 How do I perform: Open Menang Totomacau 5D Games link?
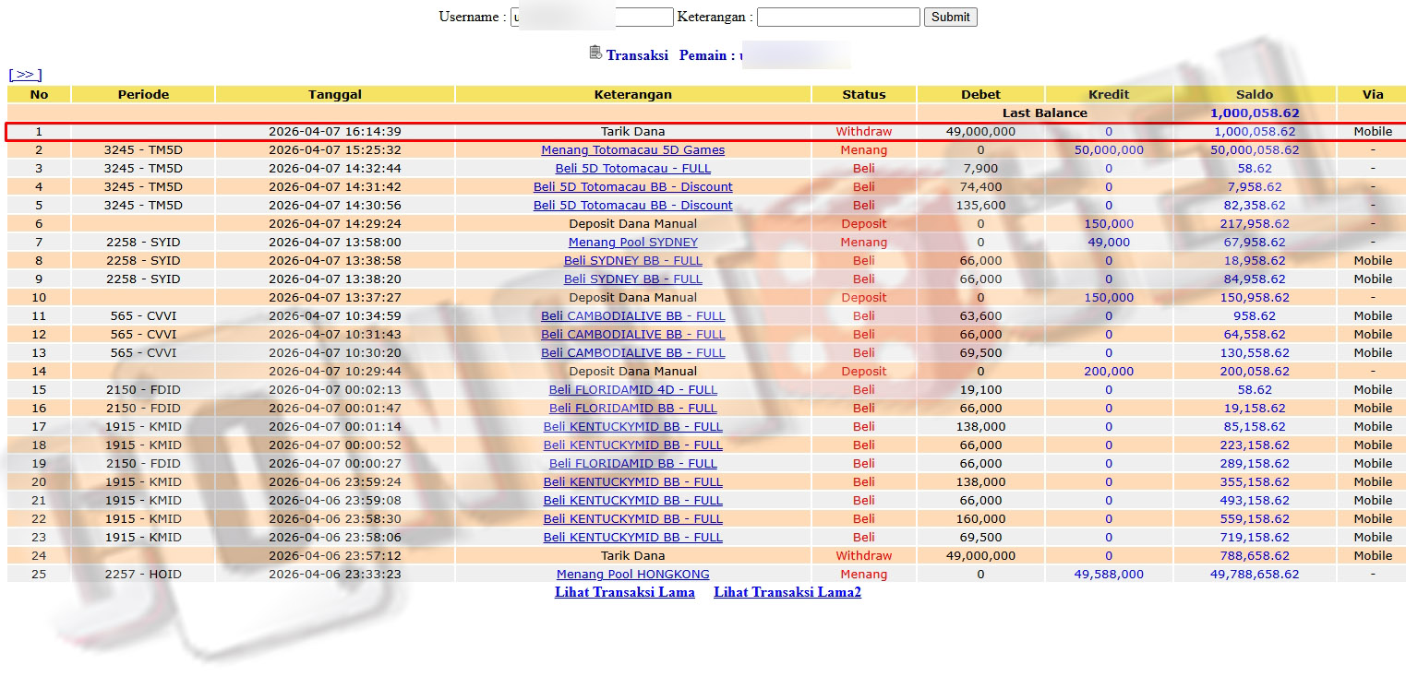click(633, 150)
